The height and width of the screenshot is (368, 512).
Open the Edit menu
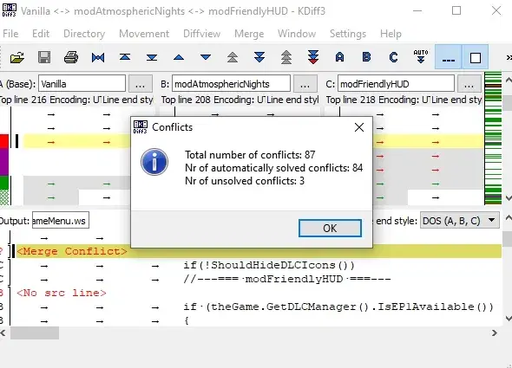click(x=41, y=34)
